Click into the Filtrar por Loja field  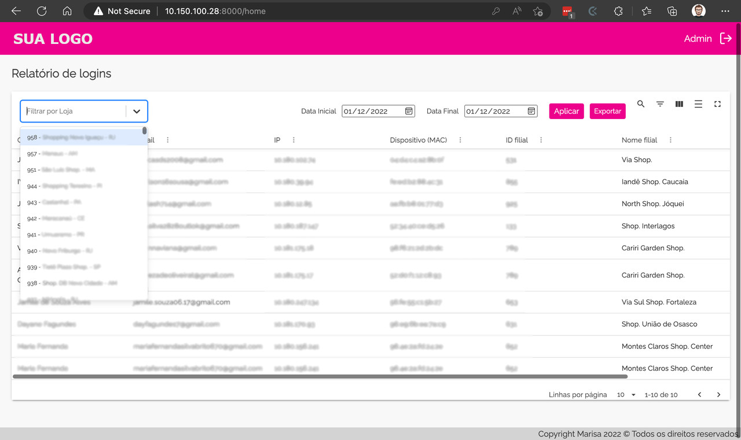click(x=72, y=111)
